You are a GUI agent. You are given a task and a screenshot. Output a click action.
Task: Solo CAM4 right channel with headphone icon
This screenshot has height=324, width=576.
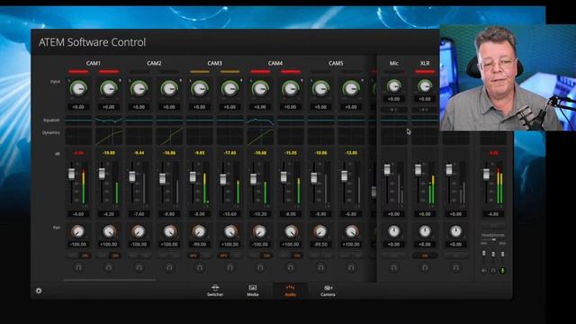[291, 268]
